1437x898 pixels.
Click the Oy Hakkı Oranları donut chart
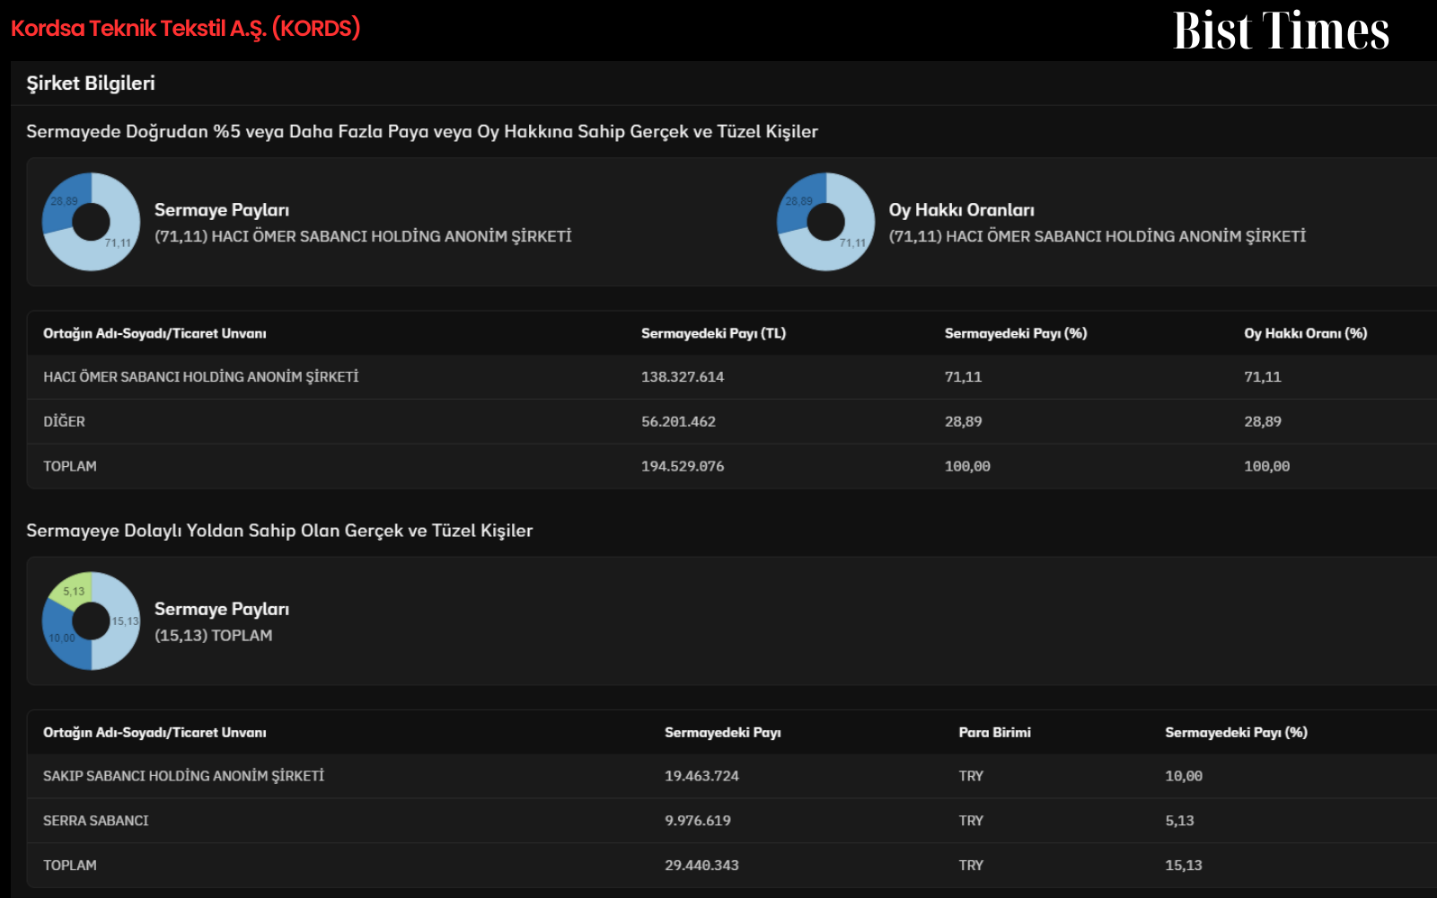pyautogui.click(x=825, y=222)
